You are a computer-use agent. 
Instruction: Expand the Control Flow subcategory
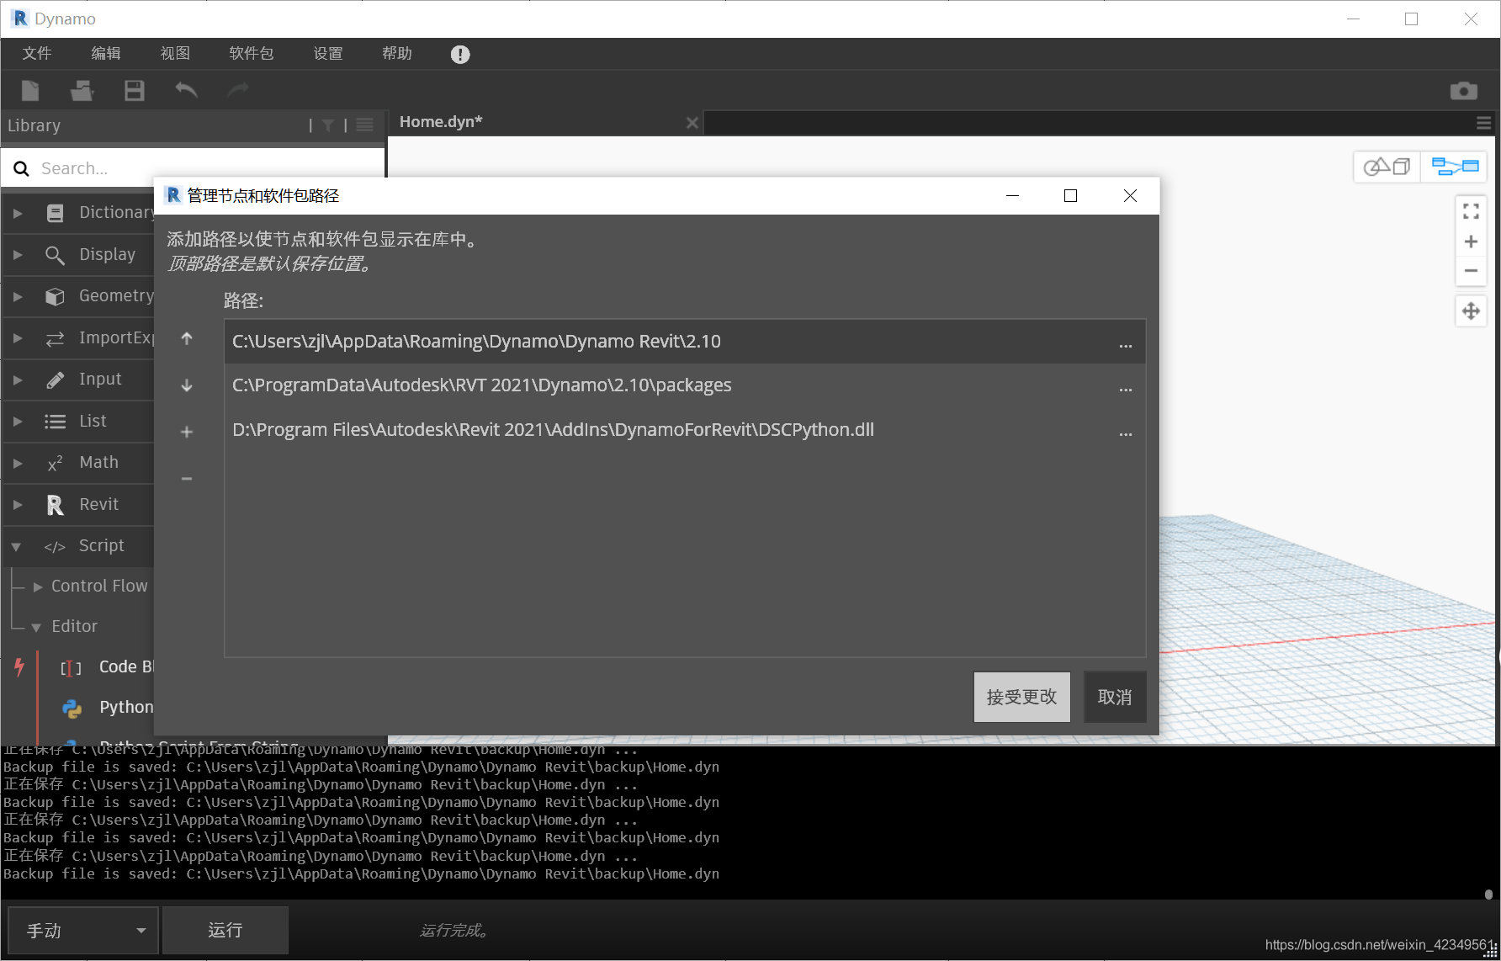37,587
